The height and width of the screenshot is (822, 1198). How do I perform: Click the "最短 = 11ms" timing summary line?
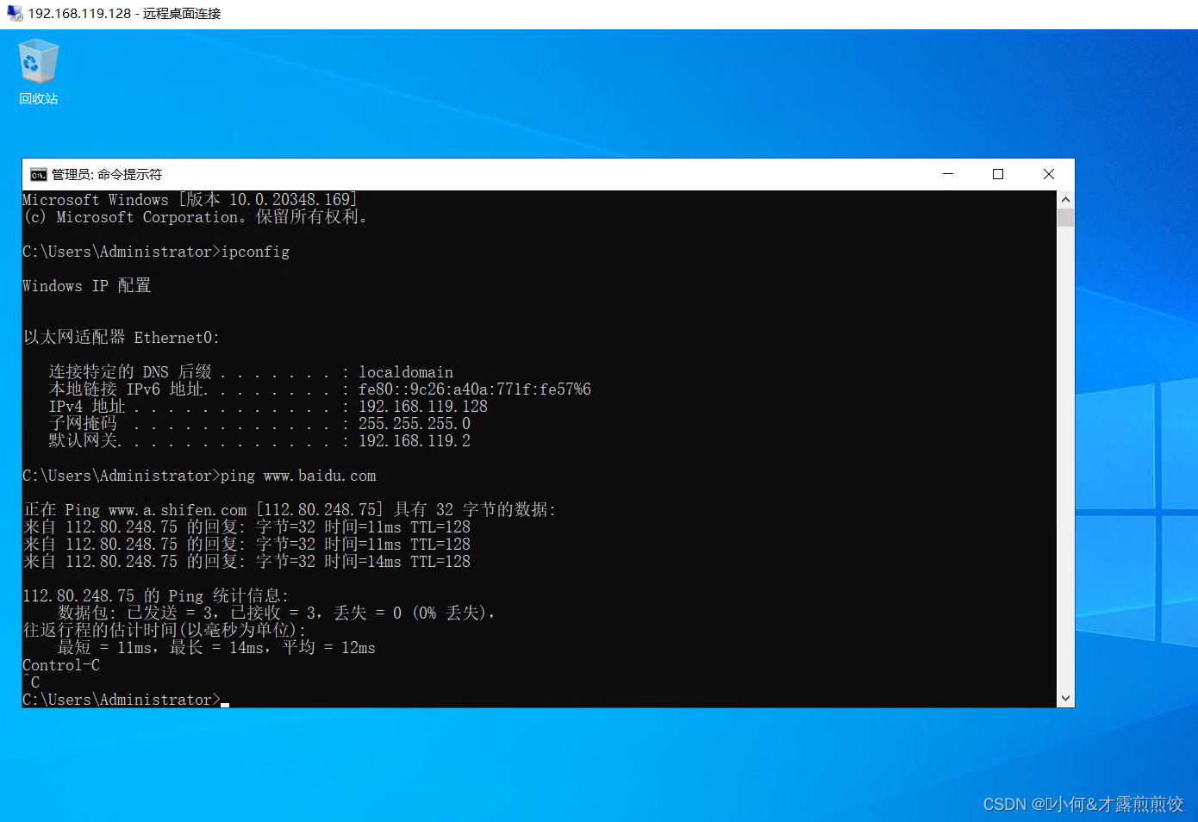(x=216, y=648)
